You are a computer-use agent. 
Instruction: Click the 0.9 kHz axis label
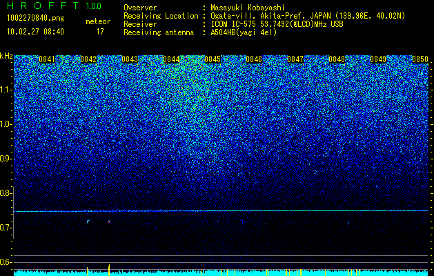[x=5, y=159]
